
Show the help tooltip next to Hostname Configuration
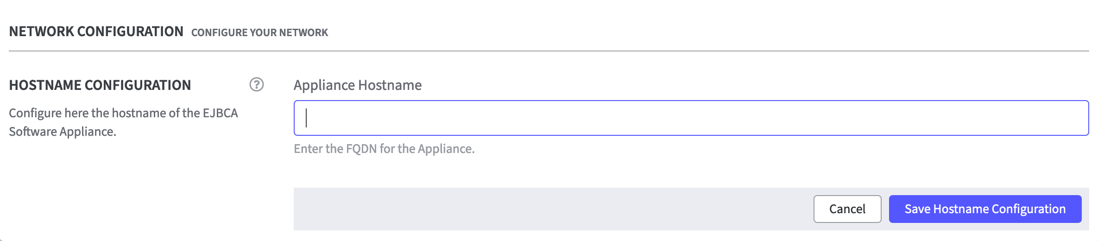(256, 85)
